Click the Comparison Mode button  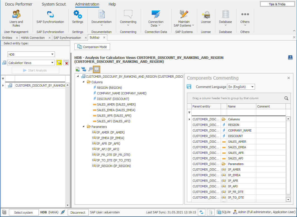pyautogui.click(x=92, y=47)
